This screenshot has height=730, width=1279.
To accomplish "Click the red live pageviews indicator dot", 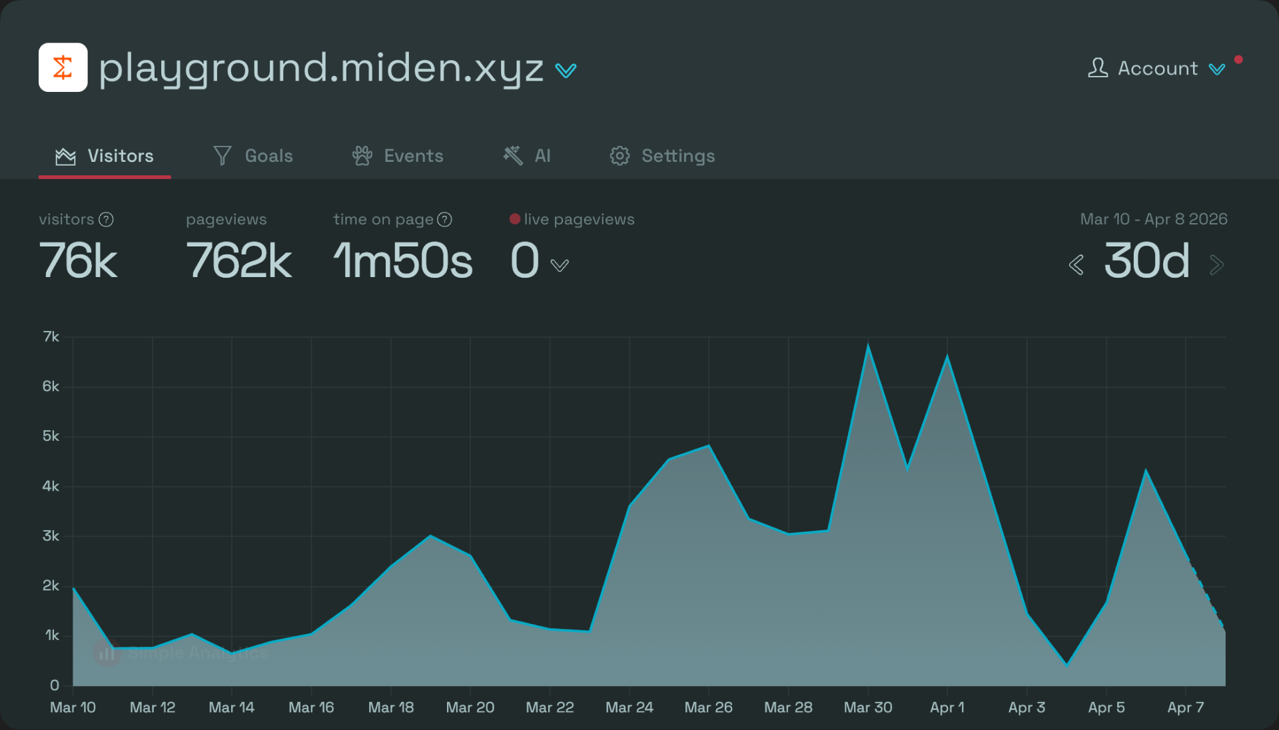I will pyautogui.click(x=514, y=218).
